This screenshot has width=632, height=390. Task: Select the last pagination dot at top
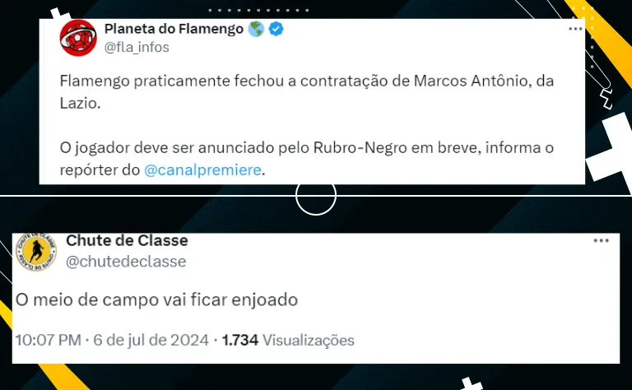click(308, 10)
